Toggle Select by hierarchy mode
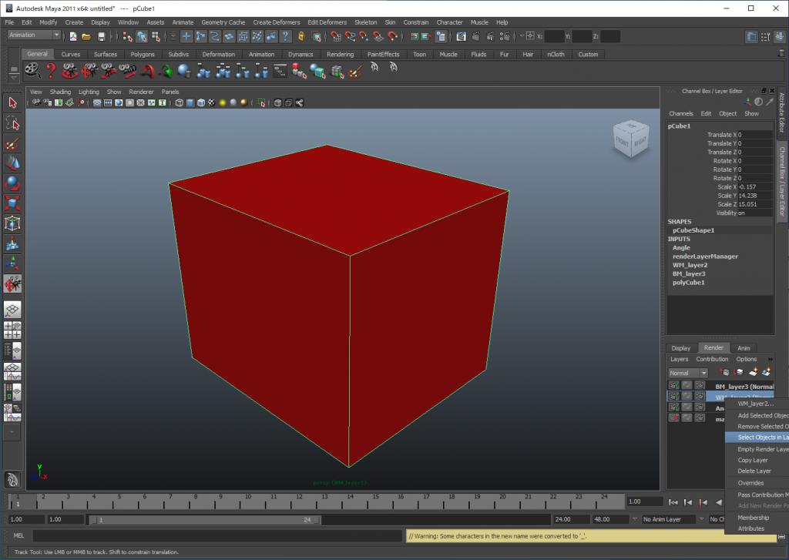This screenshot has width=789, height=560. point(127,36)
